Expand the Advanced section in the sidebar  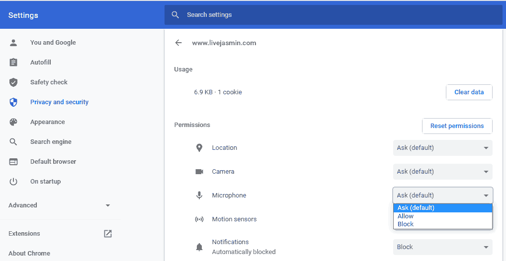pos(60,205)
